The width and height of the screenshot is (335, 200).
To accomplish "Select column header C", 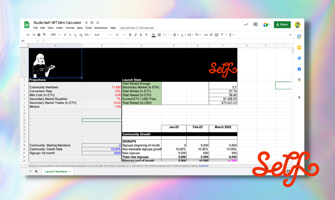I will click(x=141, y=46).
